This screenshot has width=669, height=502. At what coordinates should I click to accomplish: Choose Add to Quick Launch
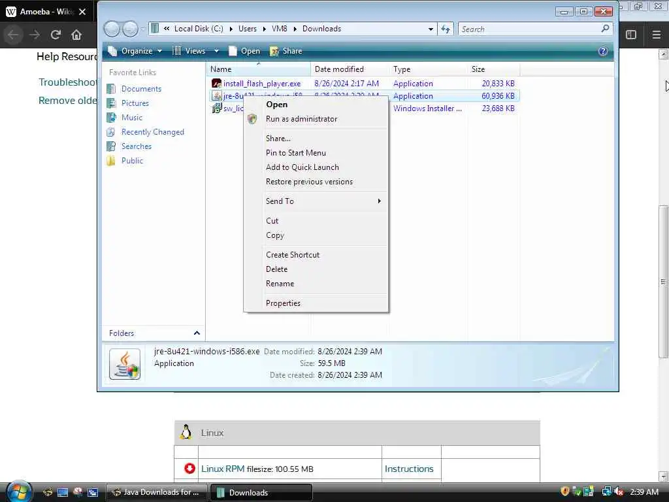tap(316, 167)
